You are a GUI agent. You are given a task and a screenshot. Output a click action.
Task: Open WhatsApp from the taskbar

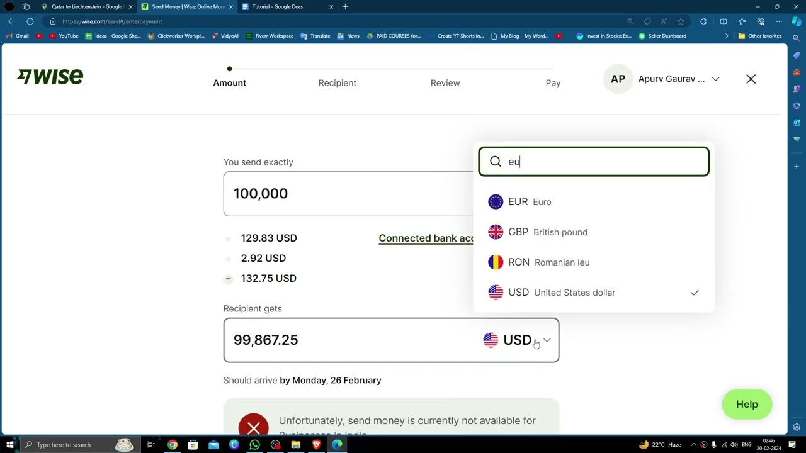tap(254, 445)
